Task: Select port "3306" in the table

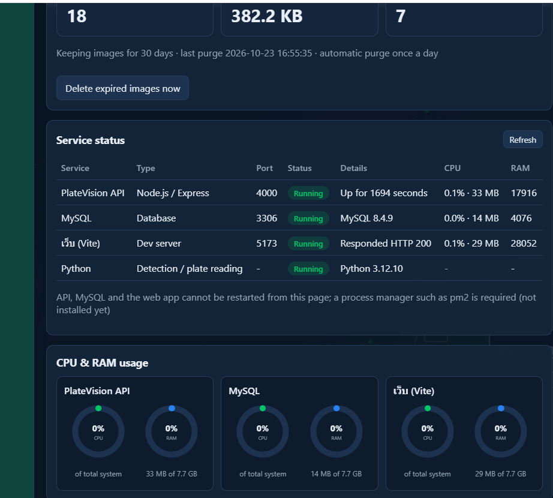Action: coord(267,218)
